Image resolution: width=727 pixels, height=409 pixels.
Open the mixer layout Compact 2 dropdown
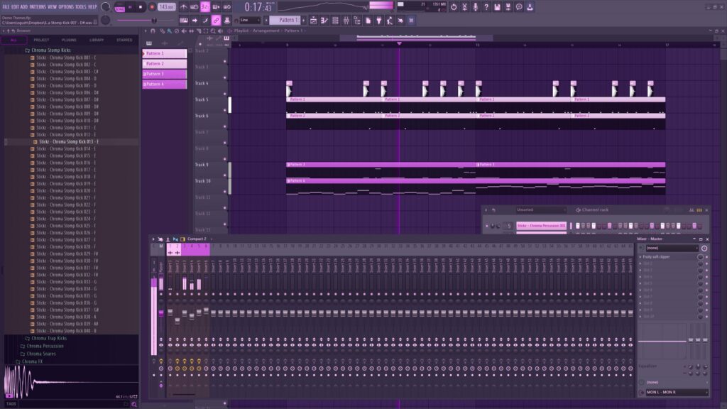(199, 239)
